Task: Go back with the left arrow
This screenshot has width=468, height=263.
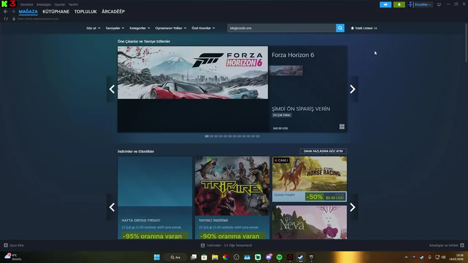Action: click(x=5, y=12)
